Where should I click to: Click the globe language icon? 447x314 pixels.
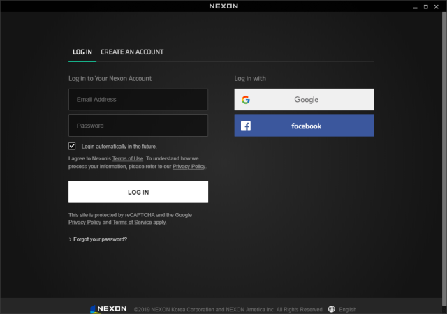(x=331, y=309)
